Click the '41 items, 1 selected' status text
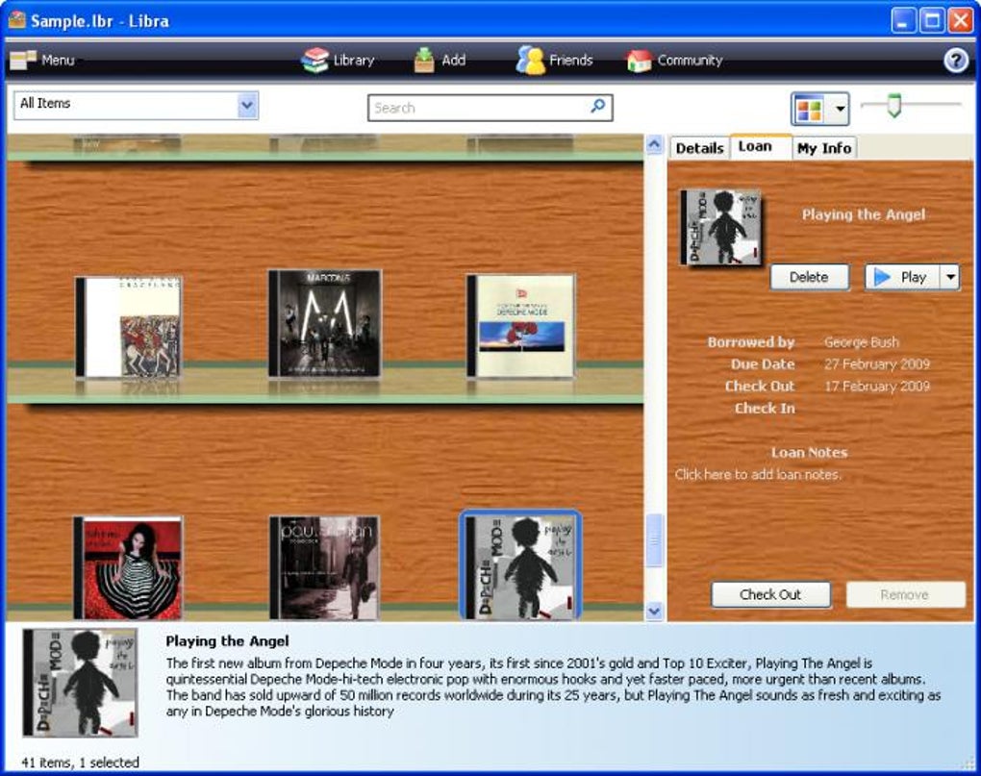 [80, 763]
